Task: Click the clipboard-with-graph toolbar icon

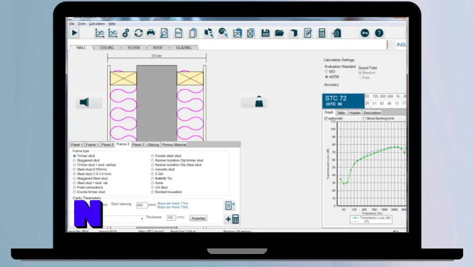Action: pos(237,33)
